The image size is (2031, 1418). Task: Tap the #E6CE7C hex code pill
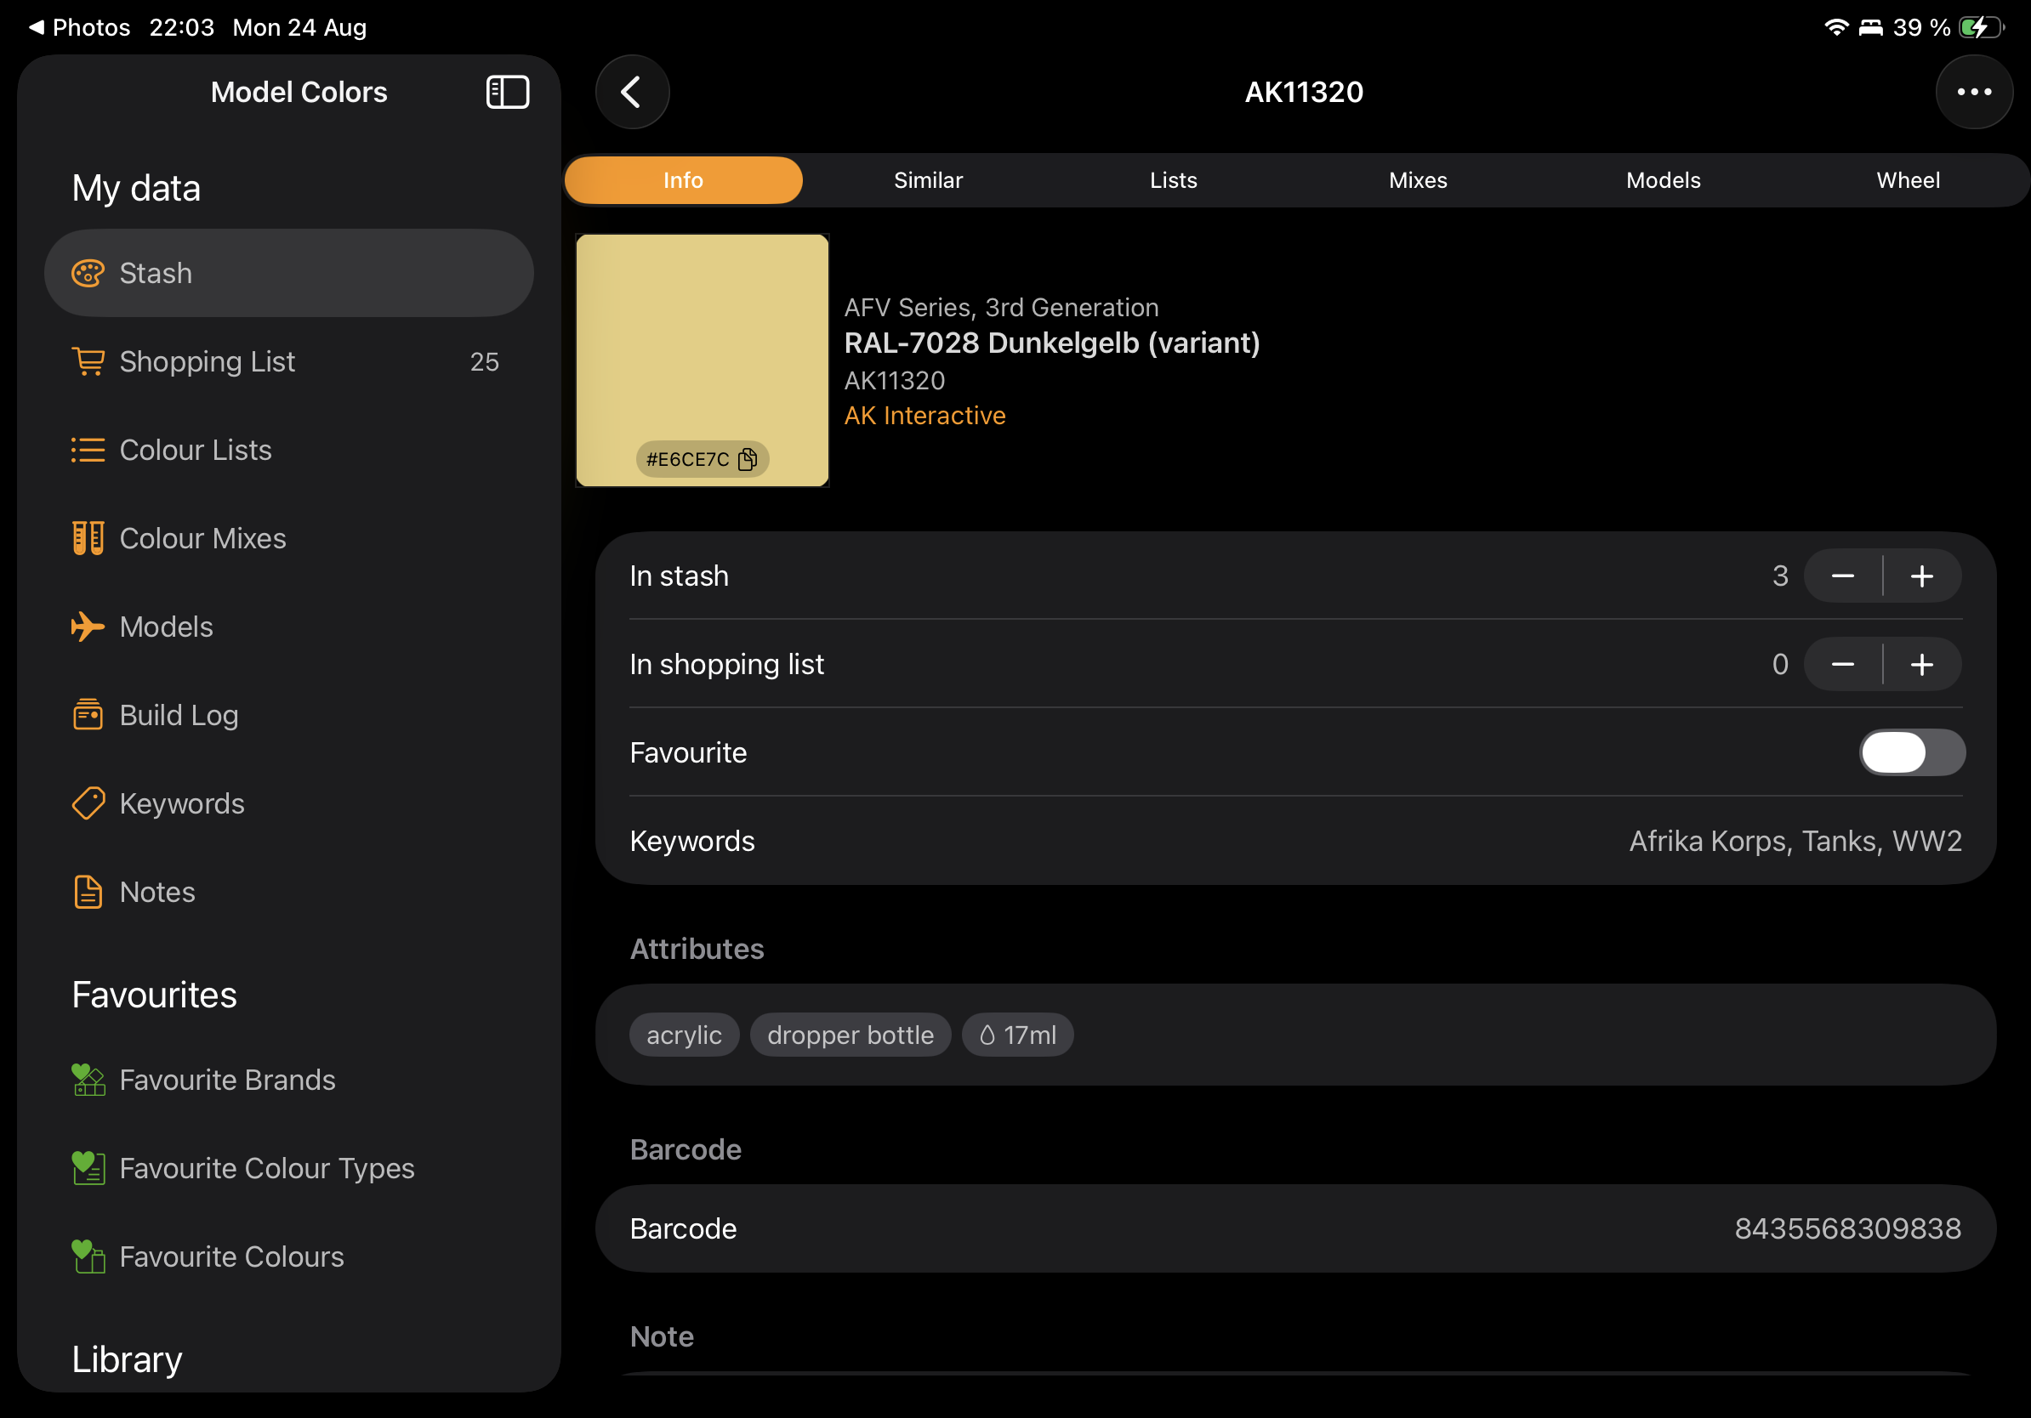pos(703,459)
